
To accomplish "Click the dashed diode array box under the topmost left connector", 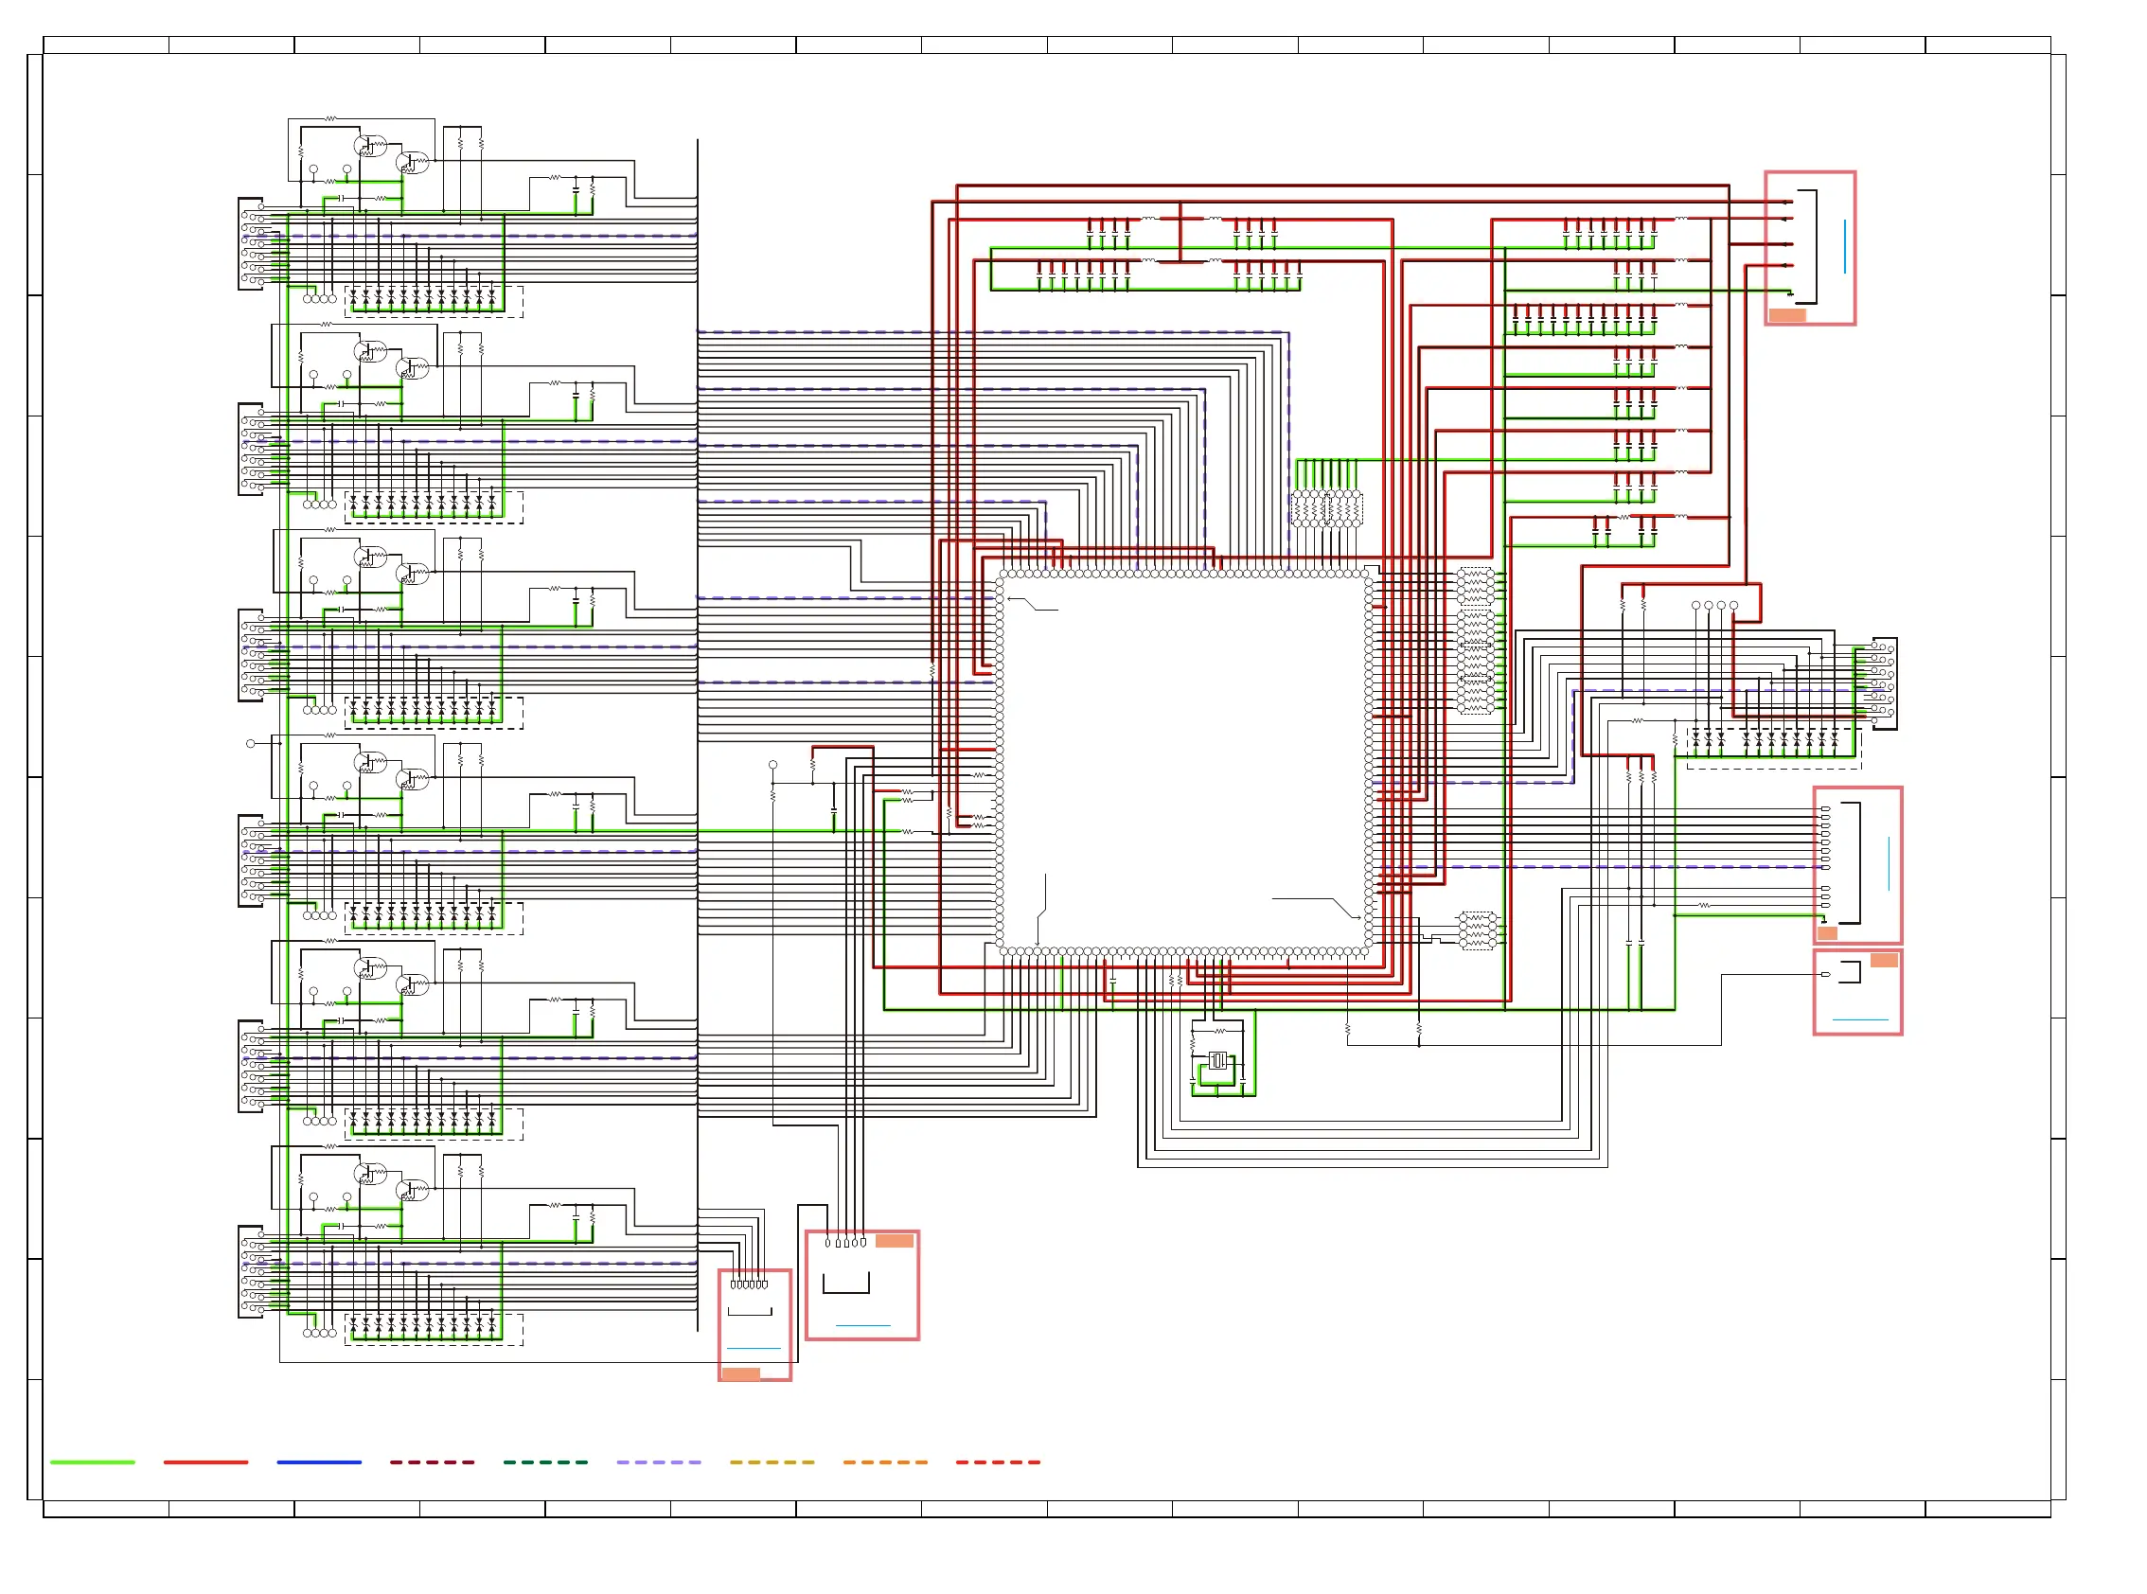I will 435,301.
